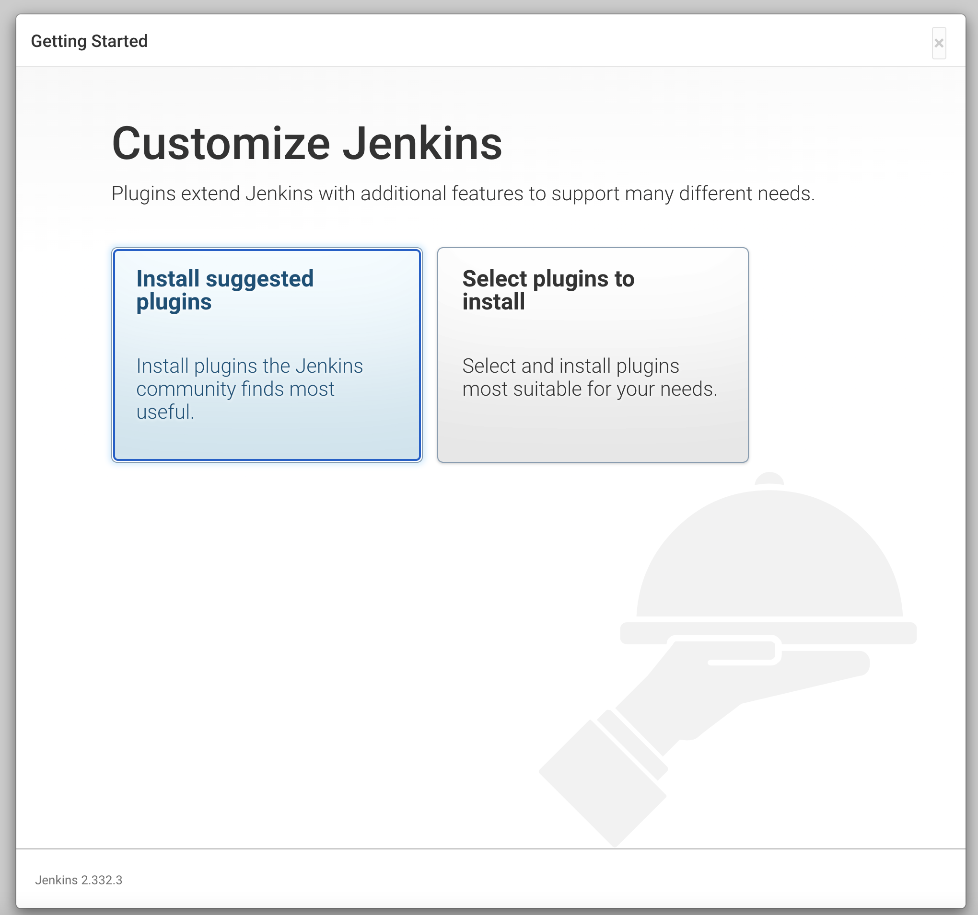
Task: Choose Install suggested plugins option
Action: 267,355
